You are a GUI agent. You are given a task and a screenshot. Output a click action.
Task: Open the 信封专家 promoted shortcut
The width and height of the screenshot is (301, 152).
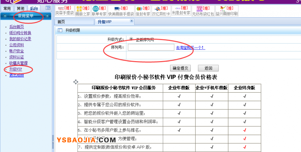143,11
